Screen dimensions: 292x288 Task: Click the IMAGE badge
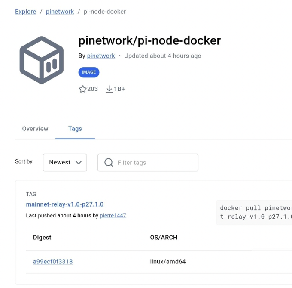pyautogui.click(x=89, y=72)
